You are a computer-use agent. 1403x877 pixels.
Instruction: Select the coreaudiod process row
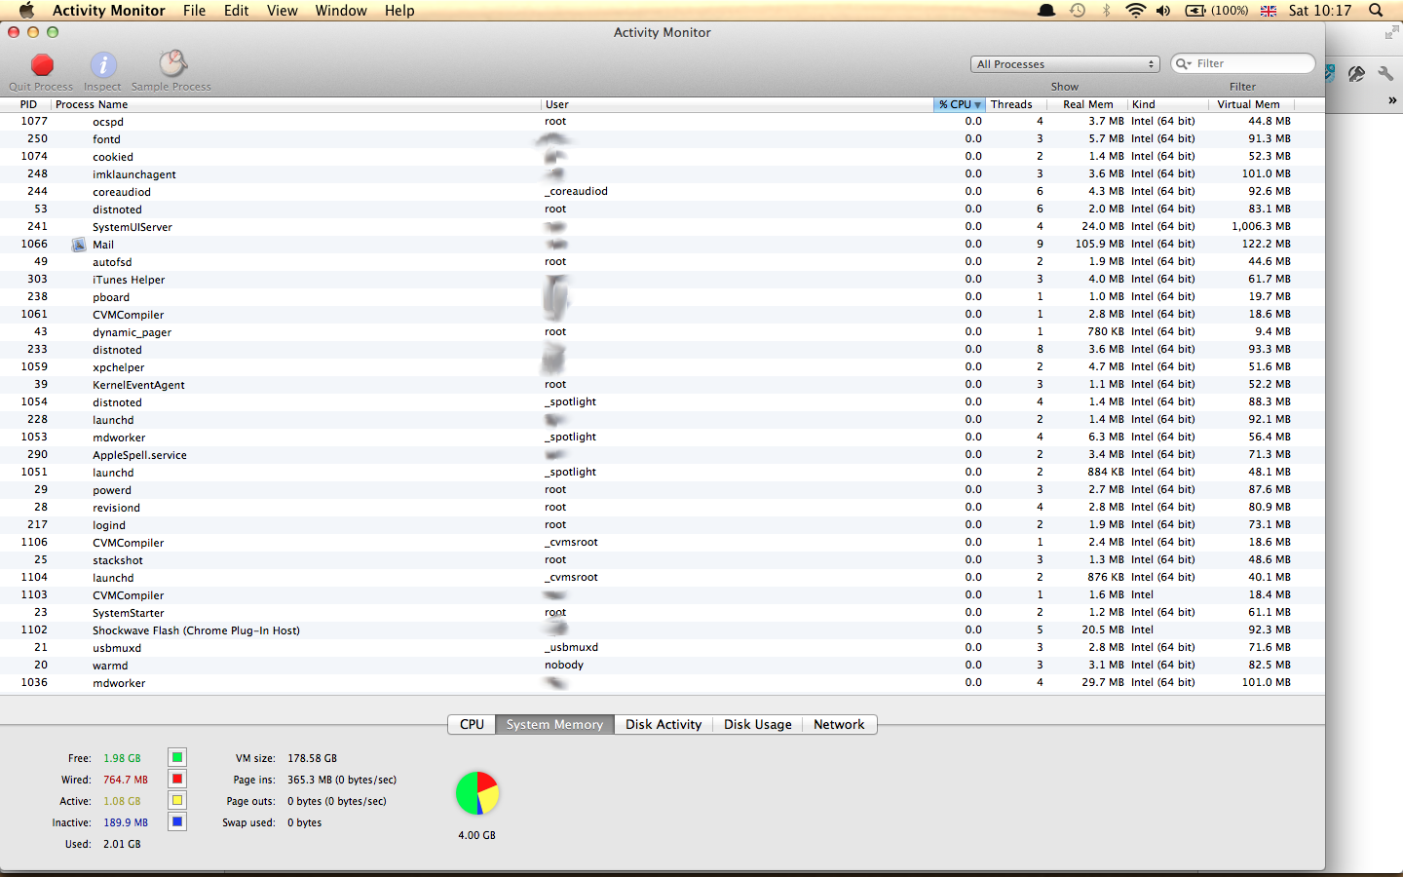pos(663,192)
